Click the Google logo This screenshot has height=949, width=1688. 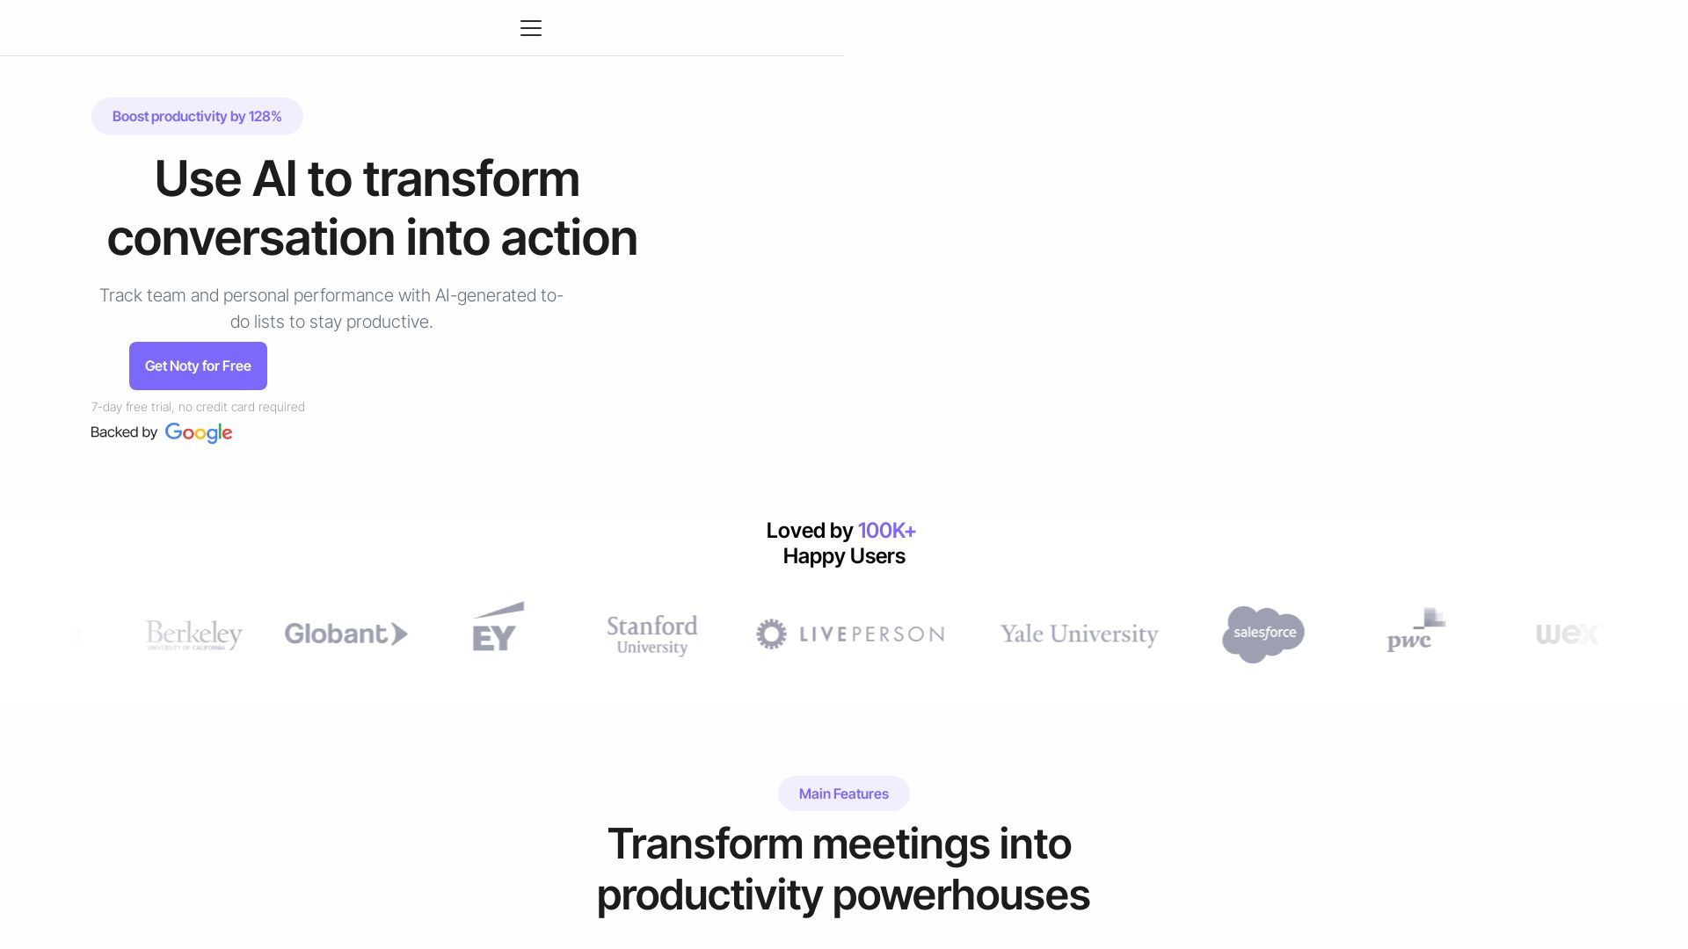click(199, 432)
